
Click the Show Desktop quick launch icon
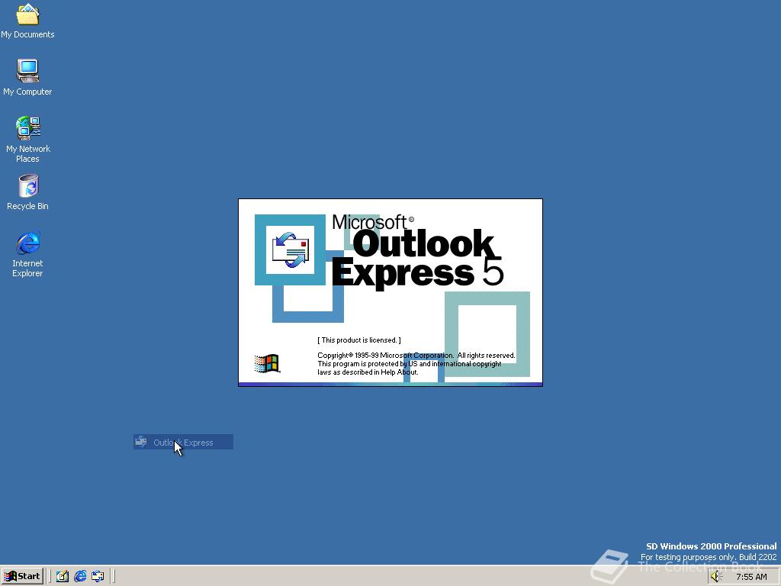click(63, 576)
